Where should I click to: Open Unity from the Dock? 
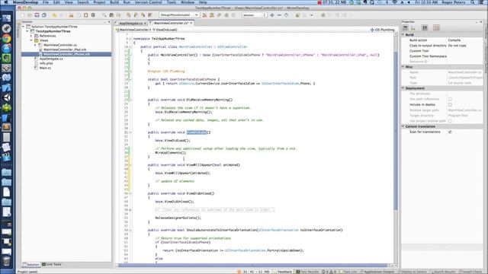pos(7,97)
